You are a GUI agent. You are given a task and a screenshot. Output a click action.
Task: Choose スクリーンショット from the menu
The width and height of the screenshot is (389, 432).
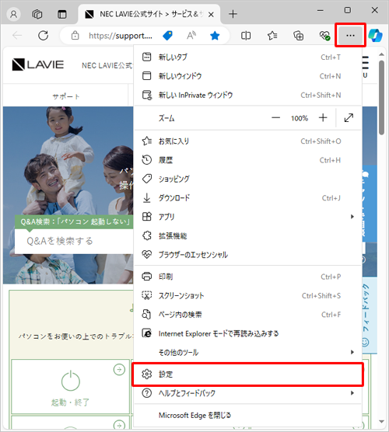tap(247, 295)
